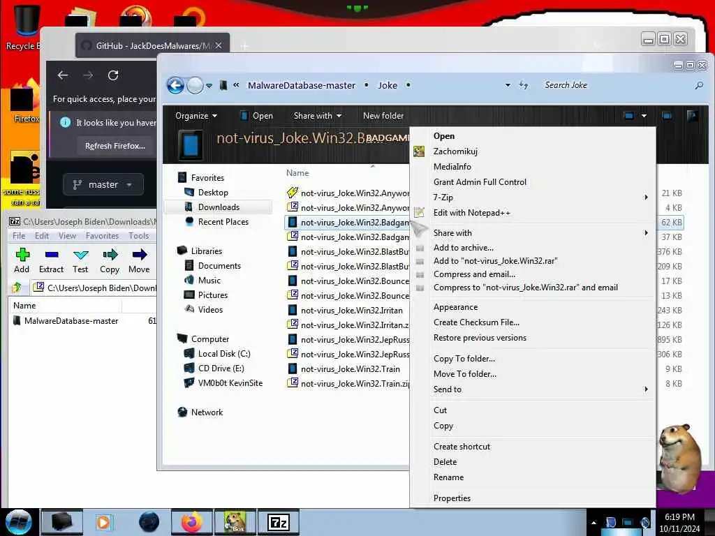Open Recent Places in navigation pane
The width and height of the screenshot is (715, 536).
(223, 221)
